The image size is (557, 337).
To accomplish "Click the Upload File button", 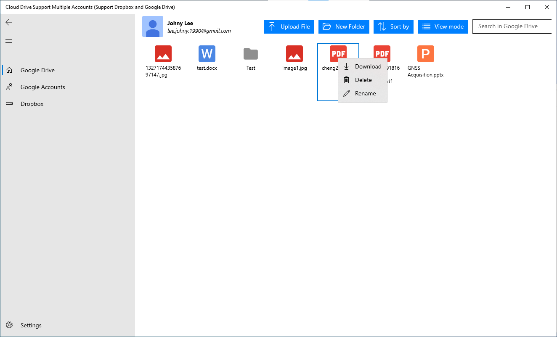I will [x=289, y=26].
